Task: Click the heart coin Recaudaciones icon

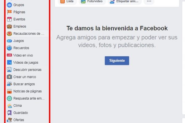Action: click(9, 34)
